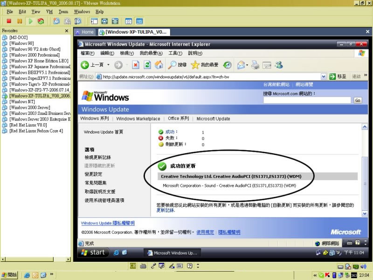
Task: Click the volume speaker icon in VMware status bar
Action: coord(363,266)
